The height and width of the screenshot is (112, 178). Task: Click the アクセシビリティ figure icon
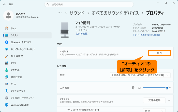tap(7, 91)
